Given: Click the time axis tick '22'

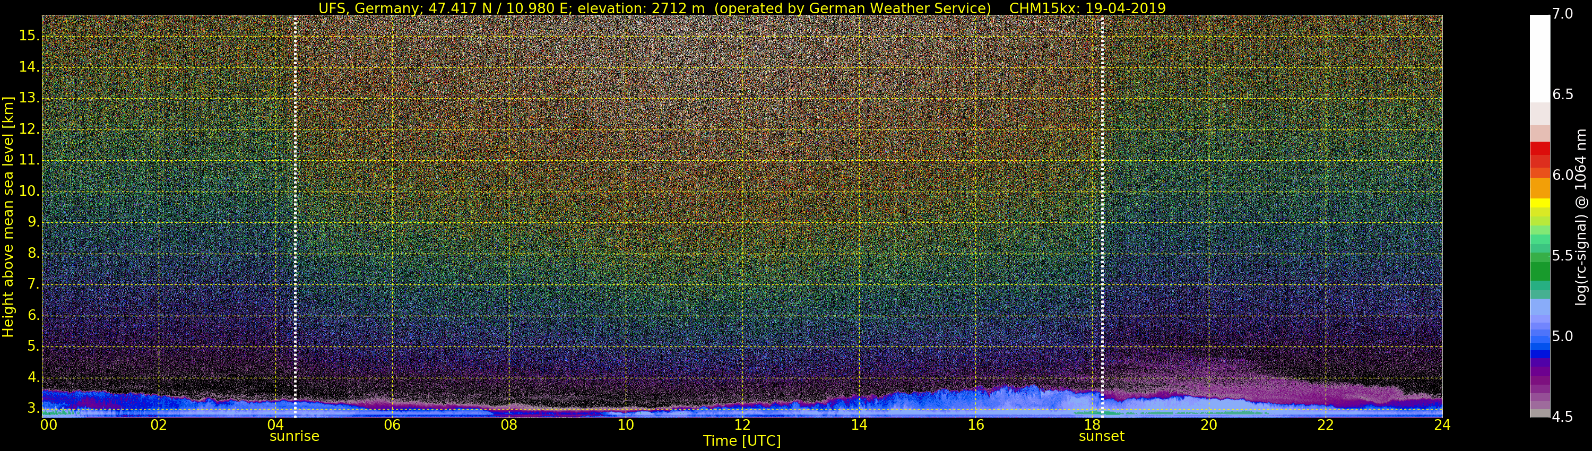Looking at the screenshot, I should [1326, 425].
